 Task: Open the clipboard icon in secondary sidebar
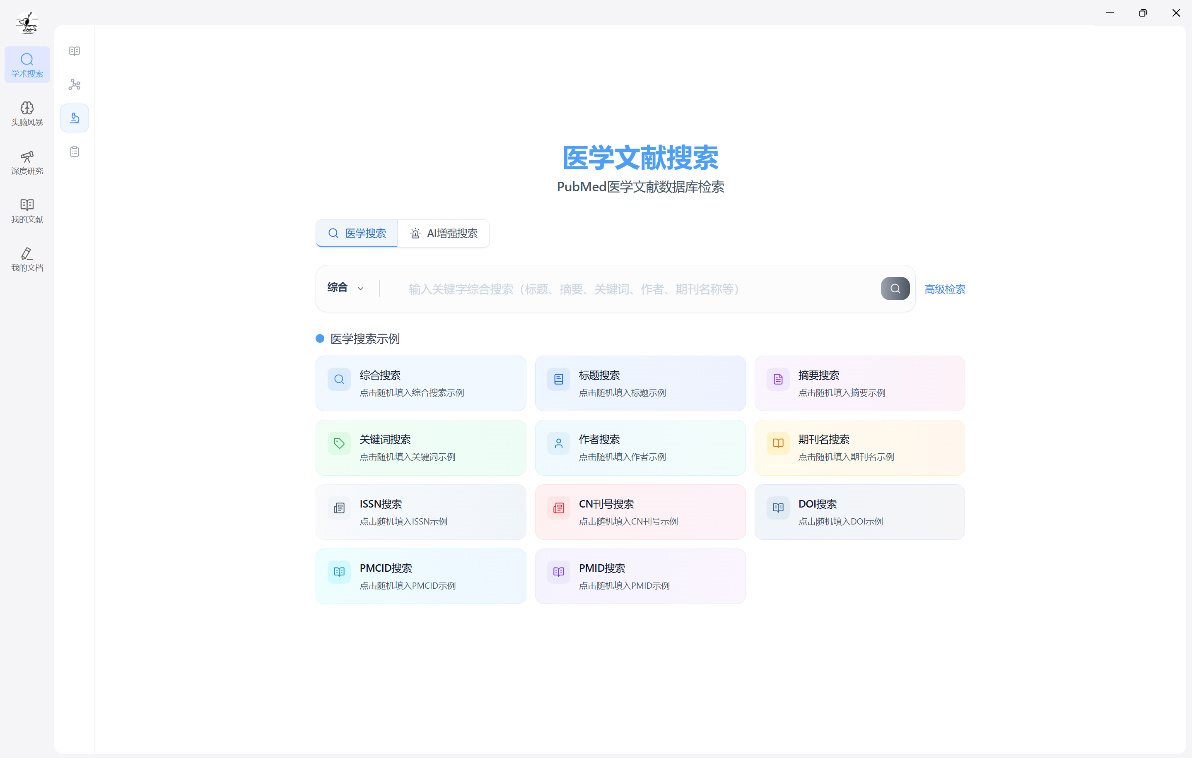point(74,152)
